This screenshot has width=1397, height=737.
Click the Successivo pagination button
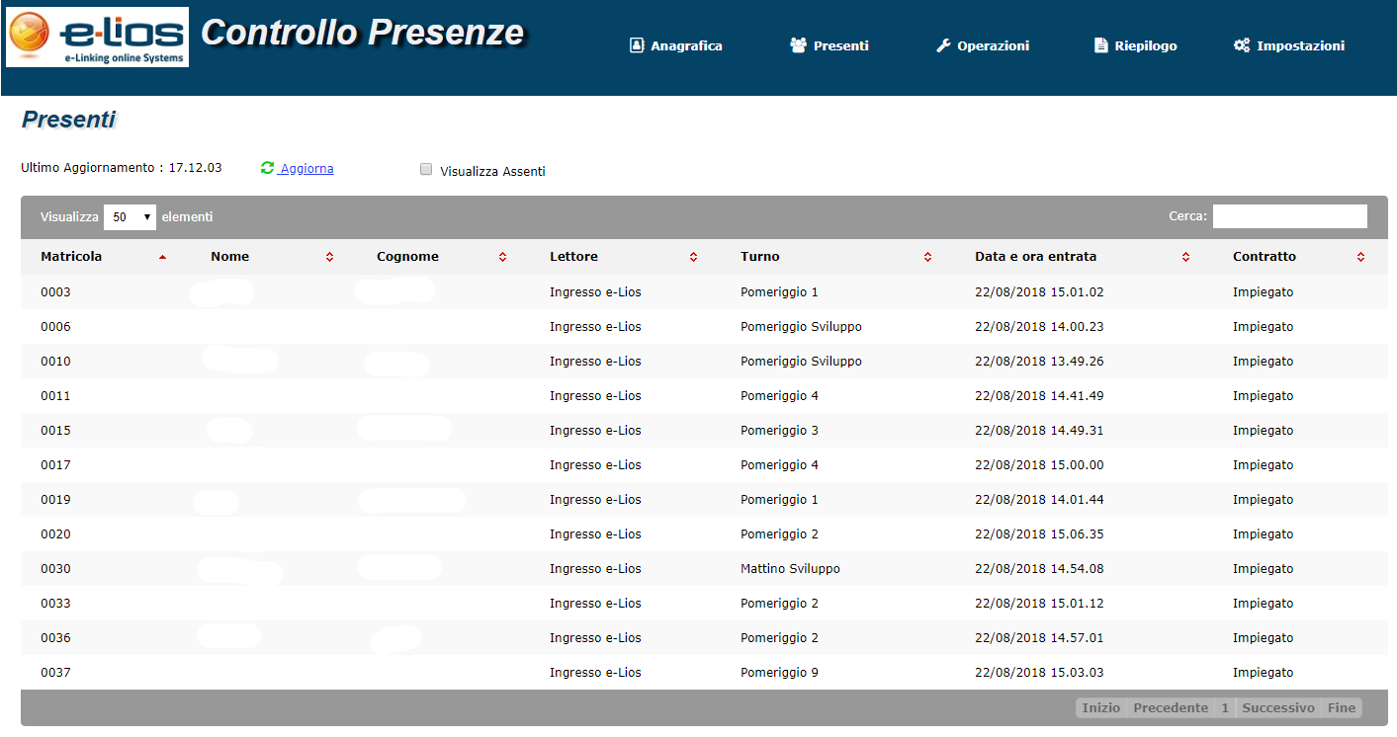tap(1278, 708)
